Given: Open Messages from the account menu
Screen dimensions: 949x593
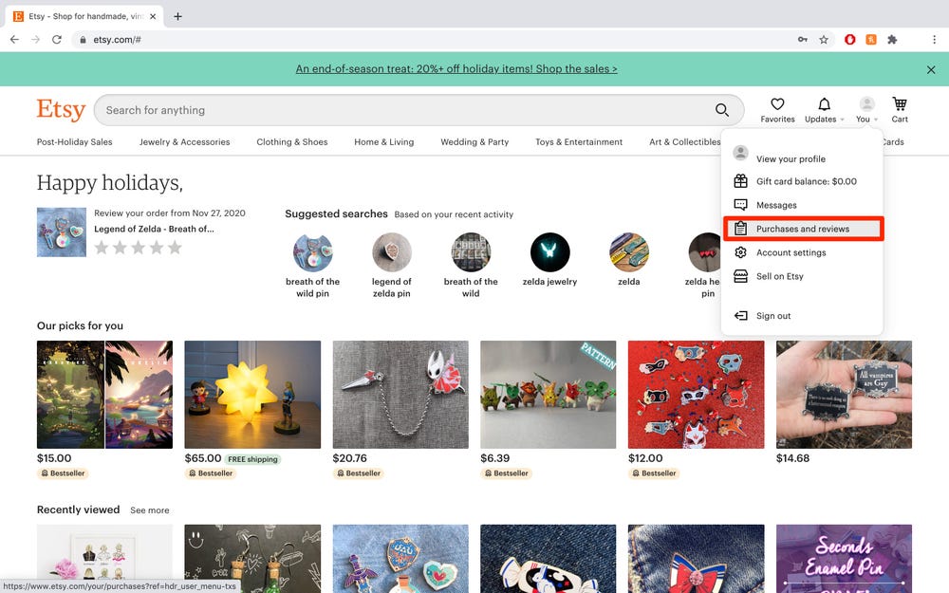Looking at the screenshot, I should coord(776,205).
